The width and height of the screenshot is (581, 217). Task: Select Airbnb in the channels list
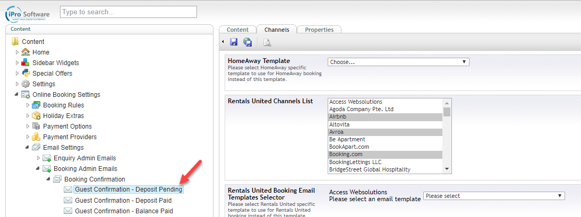(386, 116)
